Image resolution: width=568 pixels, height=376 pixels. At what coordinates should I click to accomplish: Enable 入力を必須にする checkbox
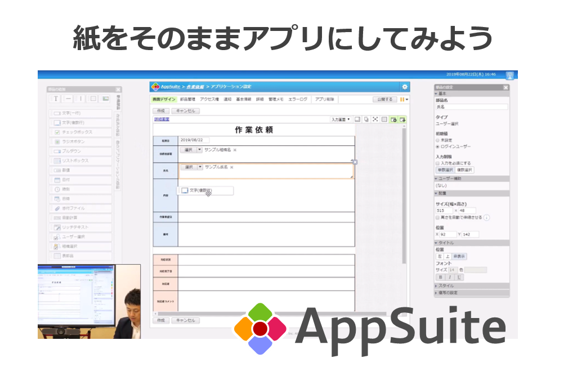click(x=437, y=163)
